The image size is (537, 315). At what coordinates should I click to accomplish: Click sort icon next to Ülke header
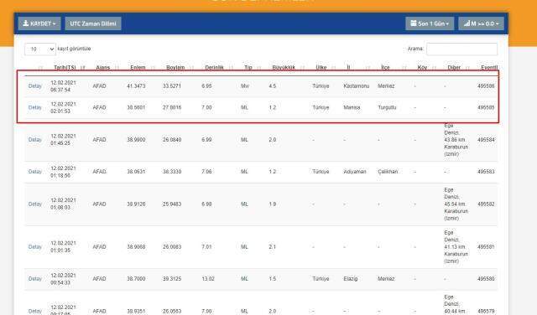click(334, 68)
